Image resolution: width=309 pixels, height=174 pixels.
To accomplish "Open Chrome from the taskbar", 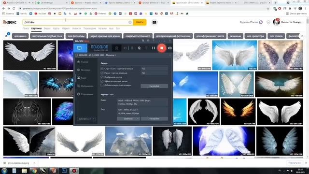I will coord(34,171).
